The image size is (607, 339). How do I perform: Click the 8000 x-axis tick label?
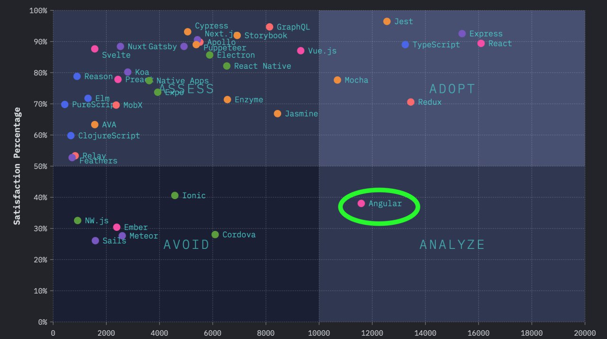coord(266,333)
